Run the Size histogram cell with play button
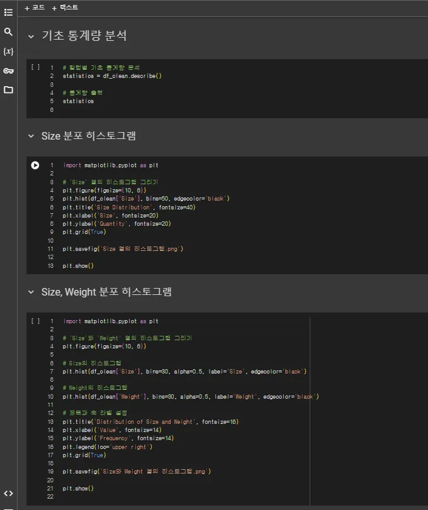Screen dimensions: 428x510 35,165
